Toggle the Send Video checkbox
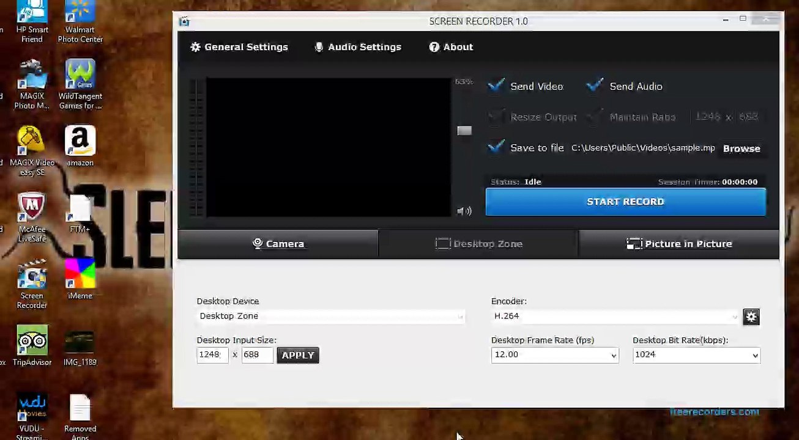Screen dimensions: 799x440 [x=496, y=86]
